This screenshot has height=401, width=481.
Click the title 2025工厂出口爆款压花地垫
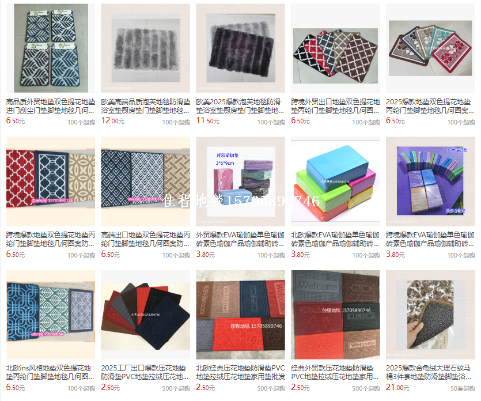click(143, 368)
